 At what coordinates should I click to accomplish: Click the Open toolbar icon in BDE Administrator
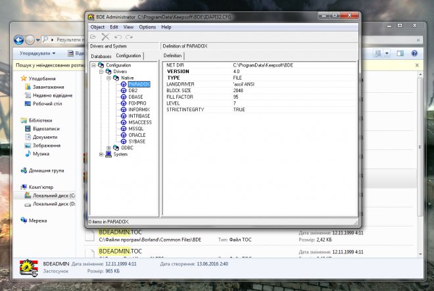(x=93, y=37)
